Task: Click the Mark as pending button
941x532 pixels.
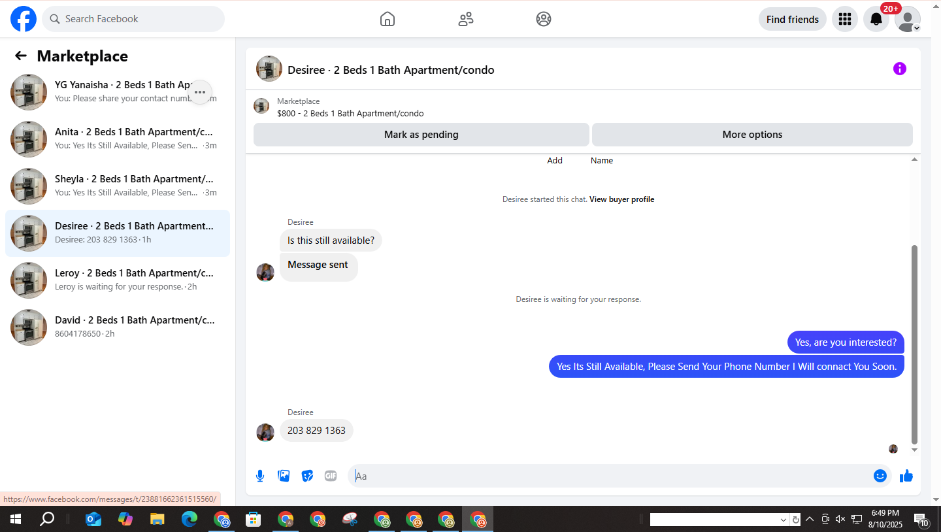Action: coord(421,135)
